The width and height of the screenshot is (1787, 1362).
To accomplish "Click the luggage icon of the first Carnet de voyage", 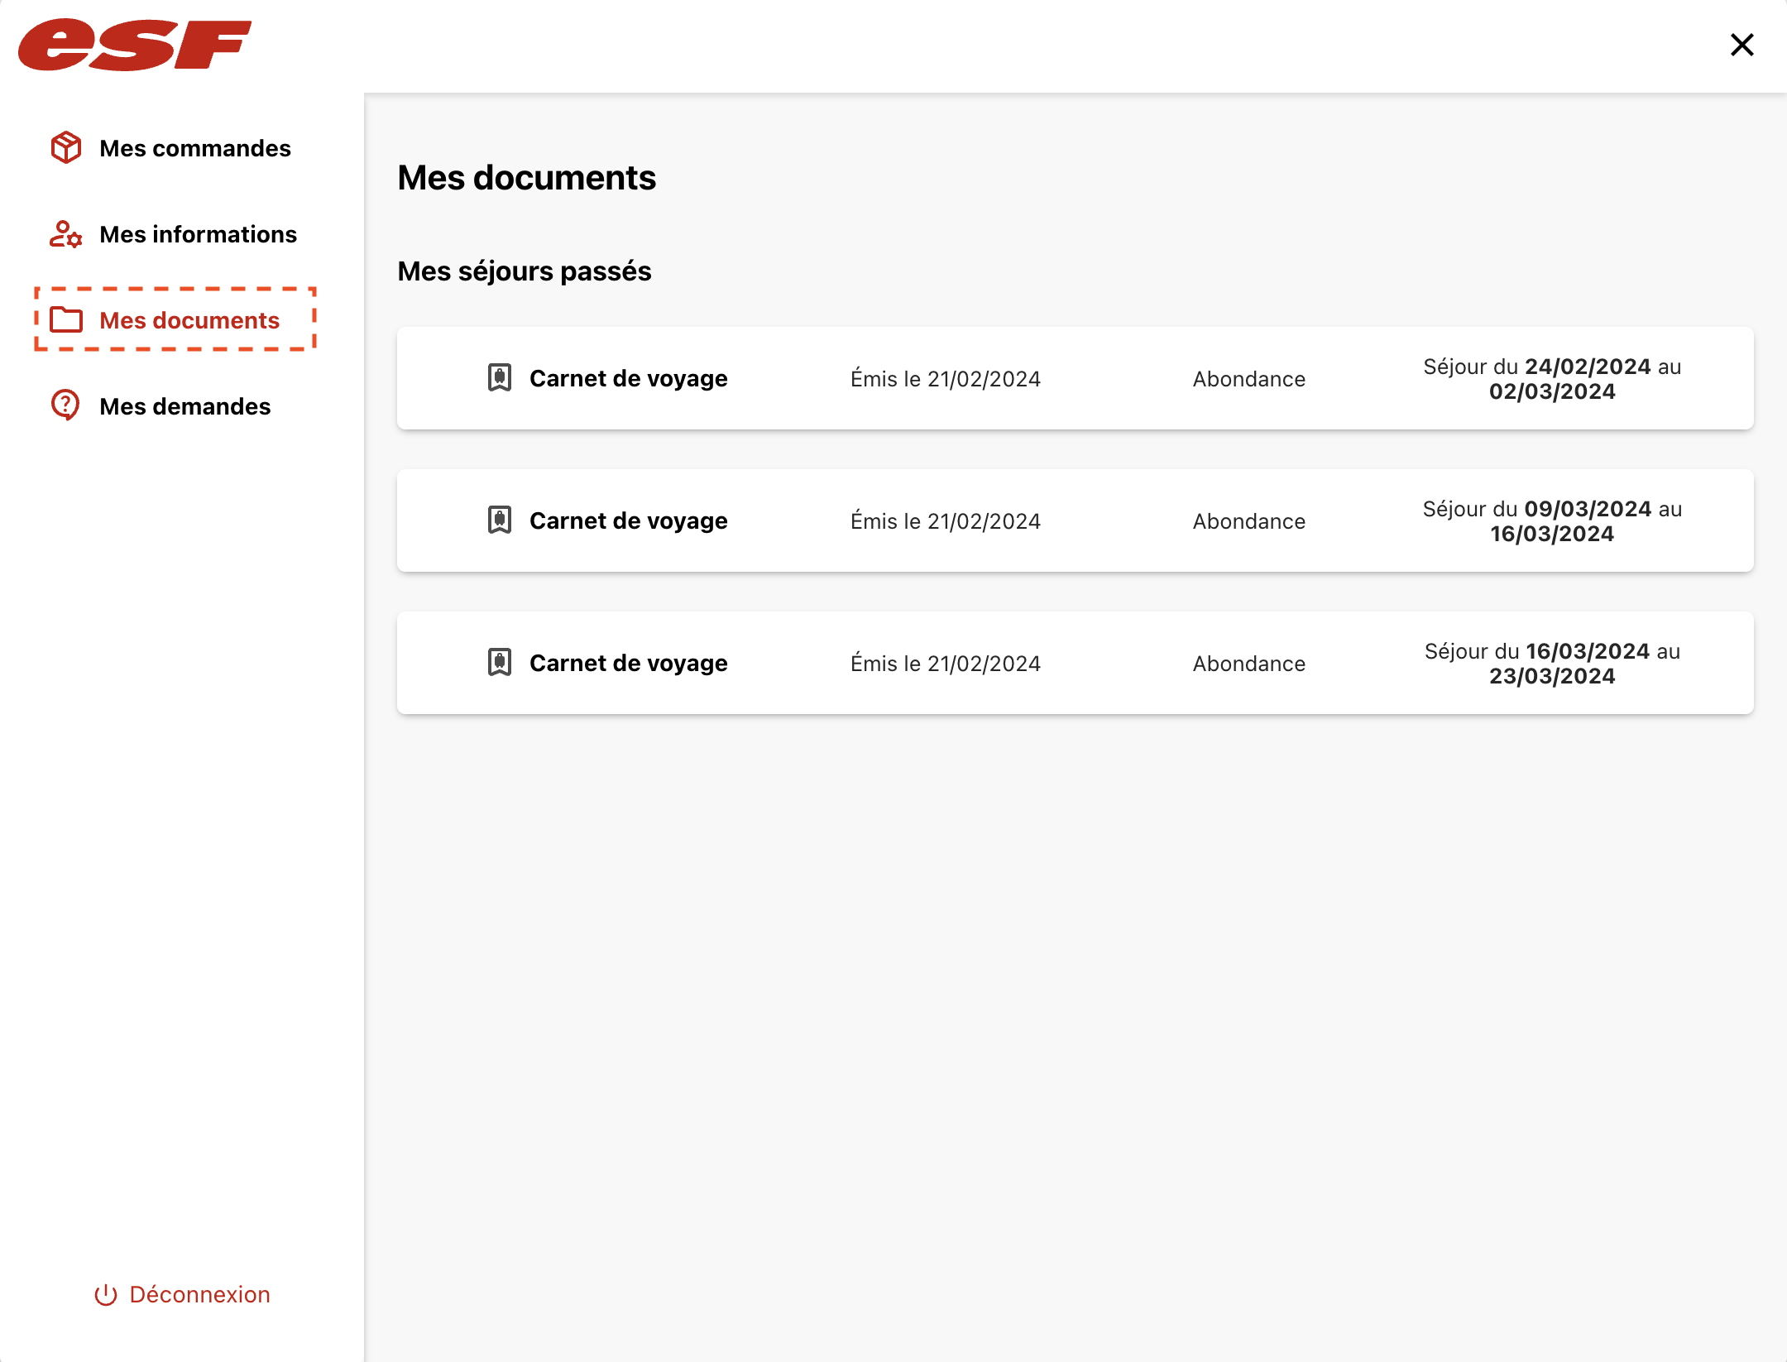I will pyautogui.click(x=500, y=378).
